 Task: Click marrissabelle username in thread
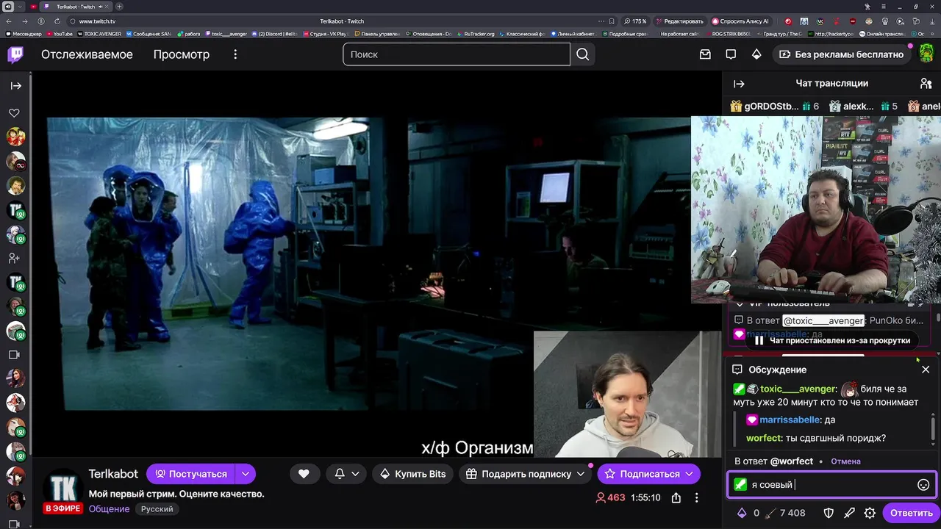coord(790,420)
